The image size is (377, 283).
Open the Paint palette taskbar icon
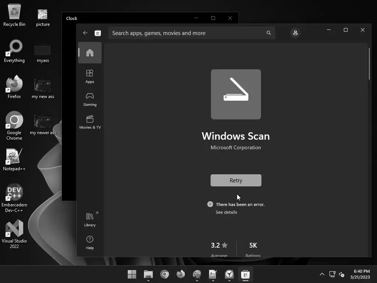click(197, 274)
